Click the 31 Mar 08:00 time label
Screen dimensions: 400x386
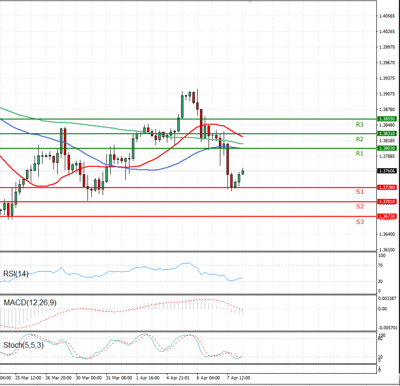pyautogui.click(x=119, y=378)
